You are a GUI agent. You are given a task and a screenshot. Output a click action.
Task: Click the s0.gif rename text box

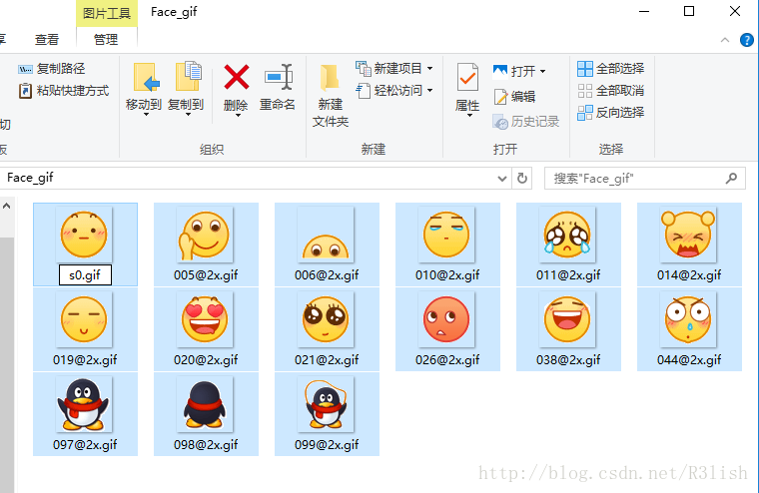tap(85, 274)
